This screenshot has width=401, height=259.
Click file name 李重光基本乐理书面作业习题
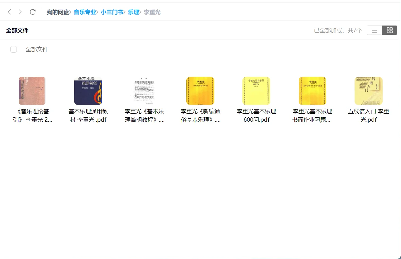click(313, 115)
